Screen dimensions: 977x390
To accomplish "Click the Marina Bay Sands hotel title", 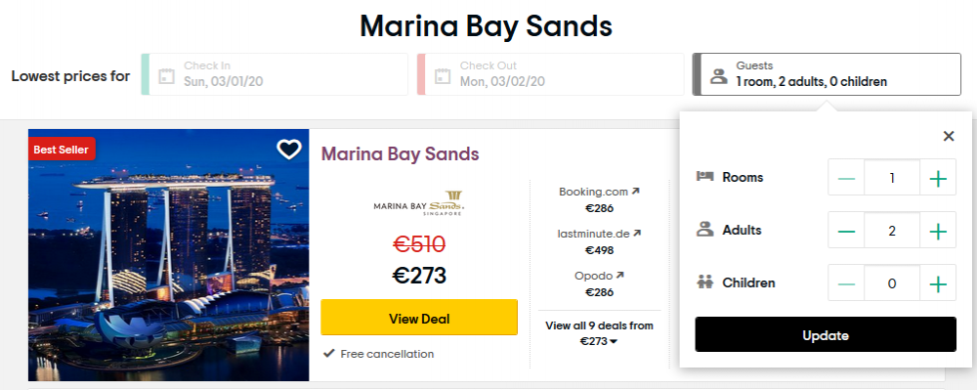I will point(400,153).
